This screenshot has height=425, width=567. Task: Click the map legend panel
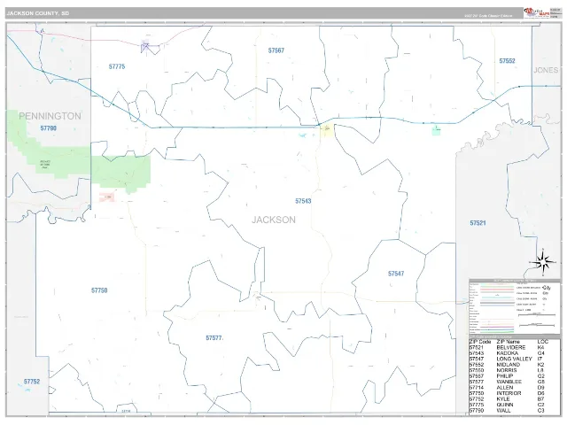[515, 307]
